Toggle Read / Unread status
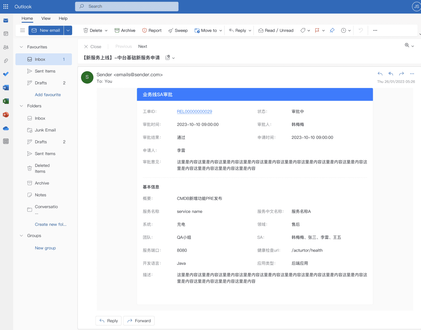Image resolution: width=421 pixels, height=330 pixels. (x=276, y=31)
